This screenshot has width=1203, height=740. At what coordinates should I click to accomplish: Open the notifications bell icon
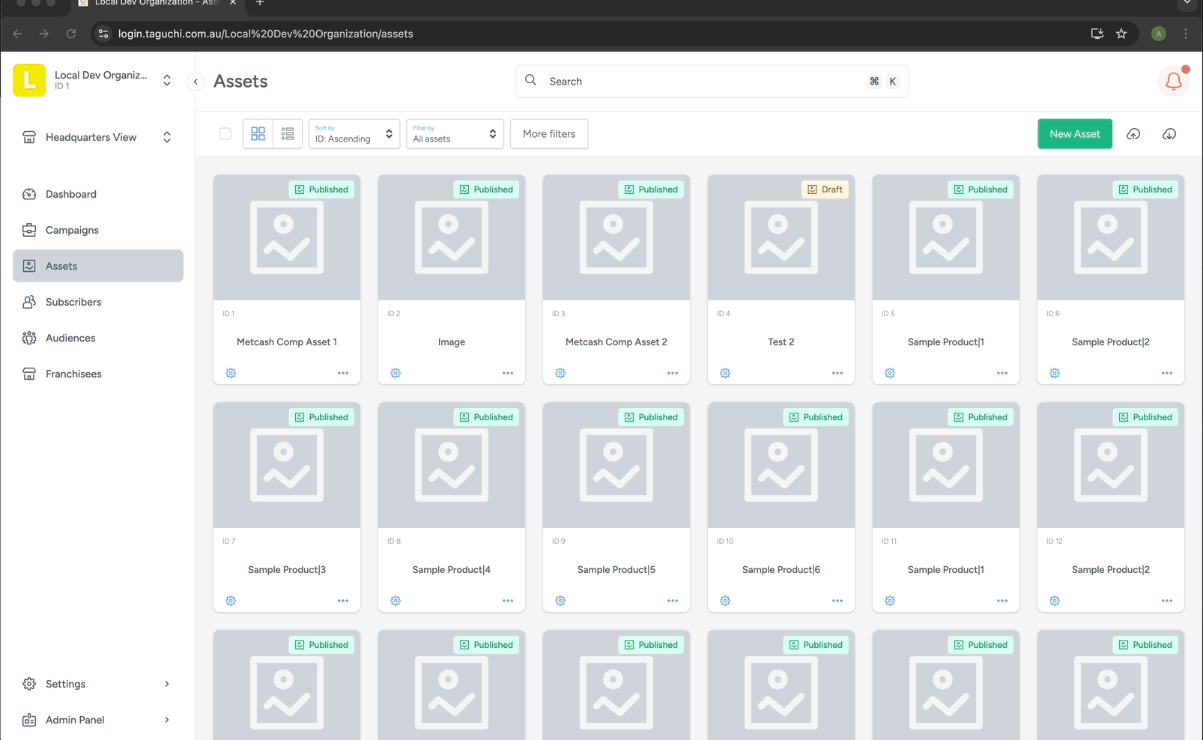(1173, 80)
